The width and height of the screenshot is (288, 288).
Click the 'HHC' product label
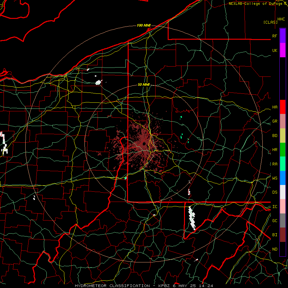(x=281, y=19)
